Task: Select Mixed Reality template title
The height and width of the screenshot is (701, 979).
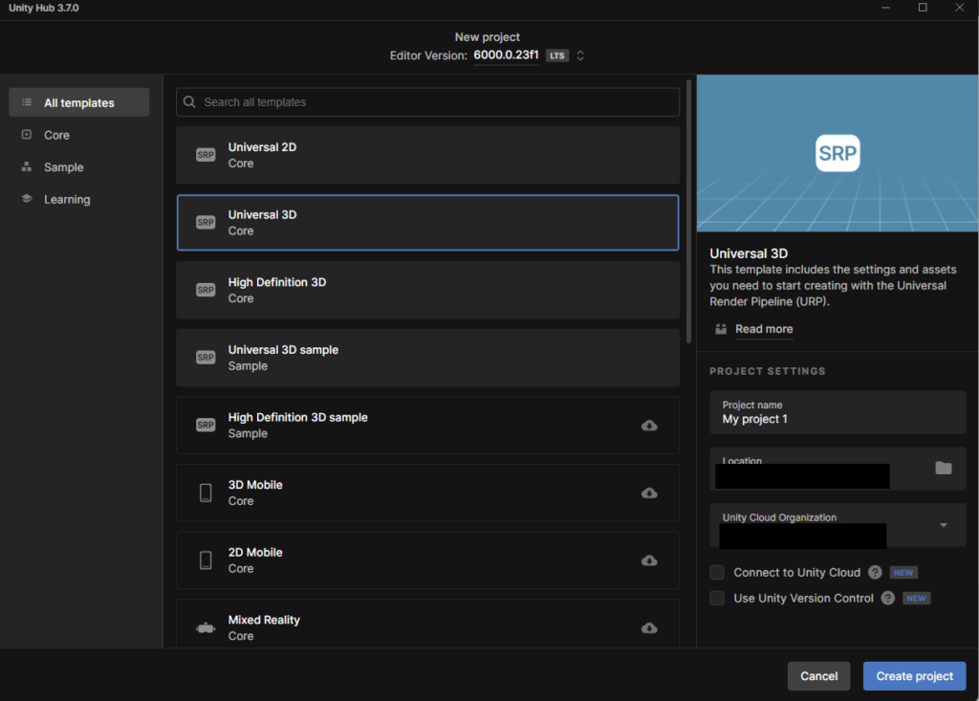Action: coord(264,620)
